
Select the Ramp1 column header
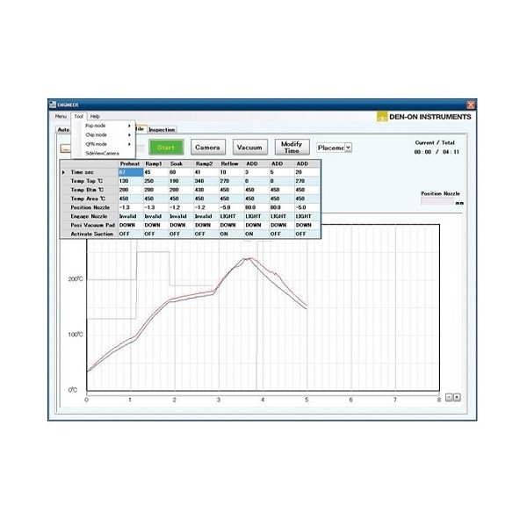coord(155,163)
